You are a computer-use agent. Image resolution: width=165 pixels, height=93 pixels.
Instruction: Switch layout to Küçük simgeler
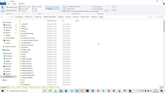click(24, 9)
